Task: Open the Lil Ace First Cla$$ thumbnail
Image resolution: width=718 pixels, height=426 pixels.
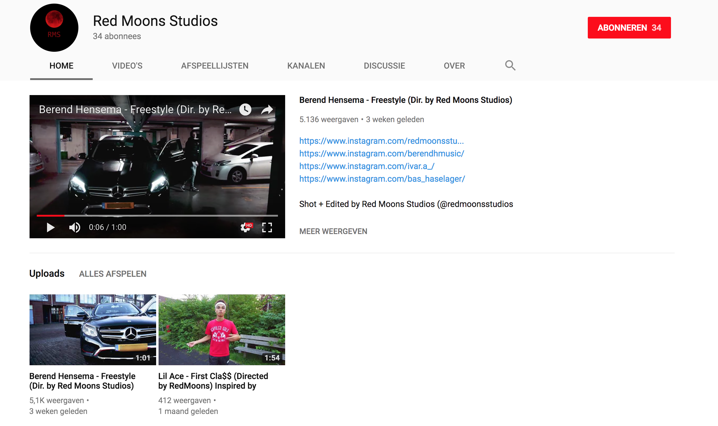Action: click(x=222, y=329)
